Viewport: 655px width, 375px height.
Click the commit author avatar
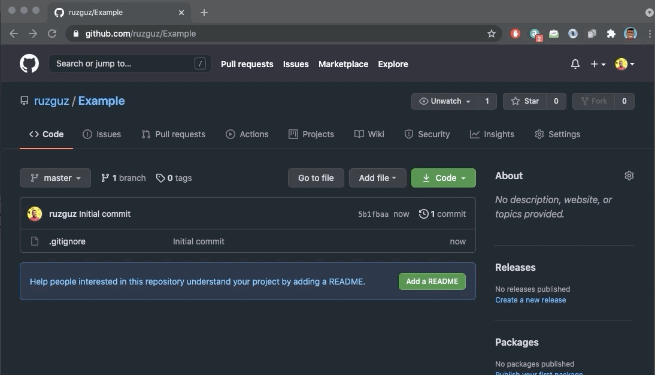35,214
